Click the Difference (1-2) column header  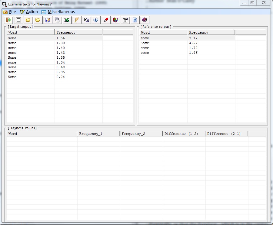[184, 134]
